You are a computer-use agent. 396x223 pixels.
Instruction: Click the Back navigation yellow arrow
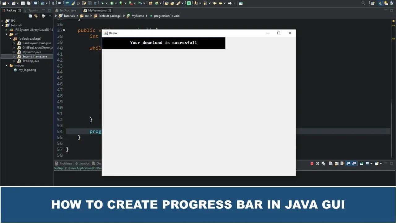[x=221, y=3]
